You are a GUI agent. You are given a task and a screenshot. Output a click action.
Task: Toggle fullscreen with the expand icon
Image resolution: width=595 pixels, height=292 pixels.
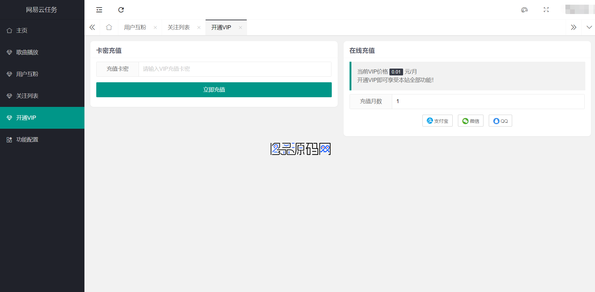pyautogui.click(x=546, y=10)
